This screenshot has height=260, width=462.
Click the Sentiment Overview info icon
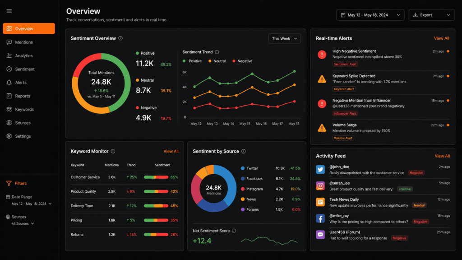point(120,38)
